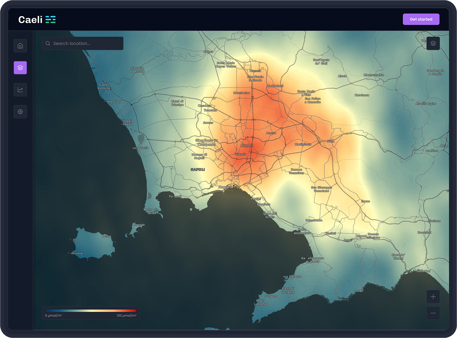Viewport: 457px width, 338px height.
Task: Click the Get started button
Action: point(421,19)
